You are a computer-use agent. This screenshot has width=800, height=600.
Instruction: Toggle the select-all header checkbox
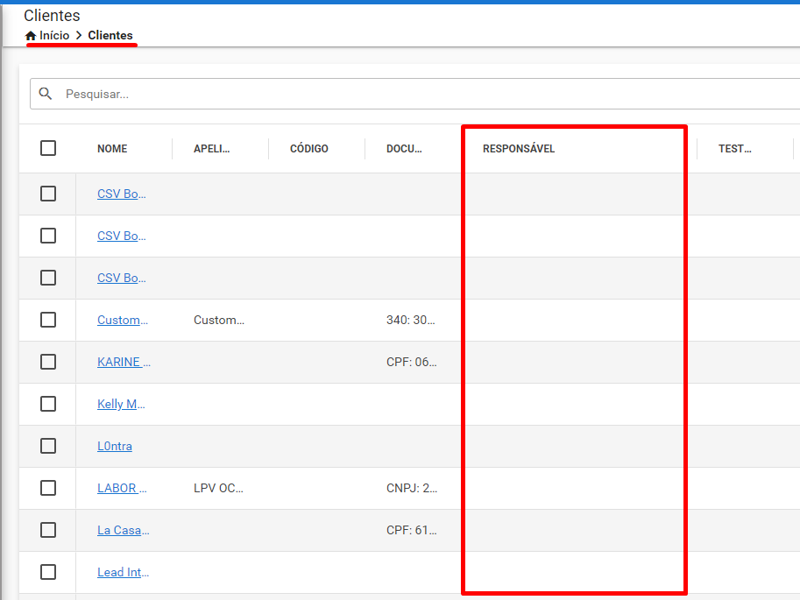48,149
